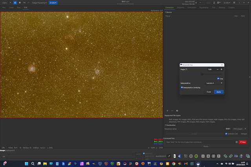The image size is (251, 167).
Task: Open the Lanczos-4 interpolation dropdown
Action: 214,83
